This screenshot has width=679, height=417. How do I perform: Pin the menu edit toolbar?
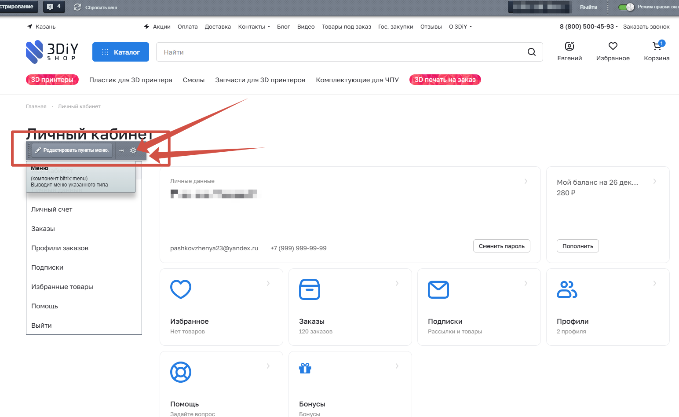click(121, 150)
